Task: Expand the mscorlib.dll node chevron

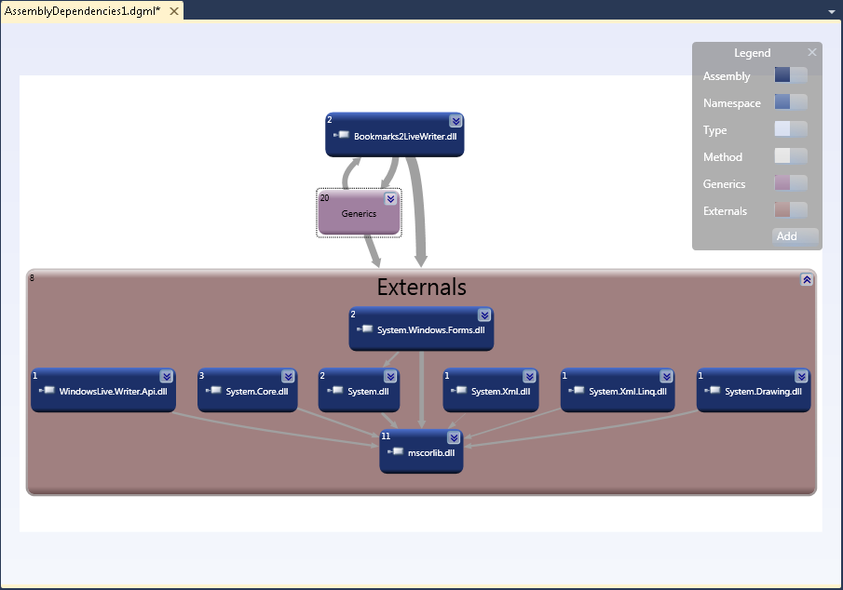Action: pyautogui.click(x=454, y=436)
